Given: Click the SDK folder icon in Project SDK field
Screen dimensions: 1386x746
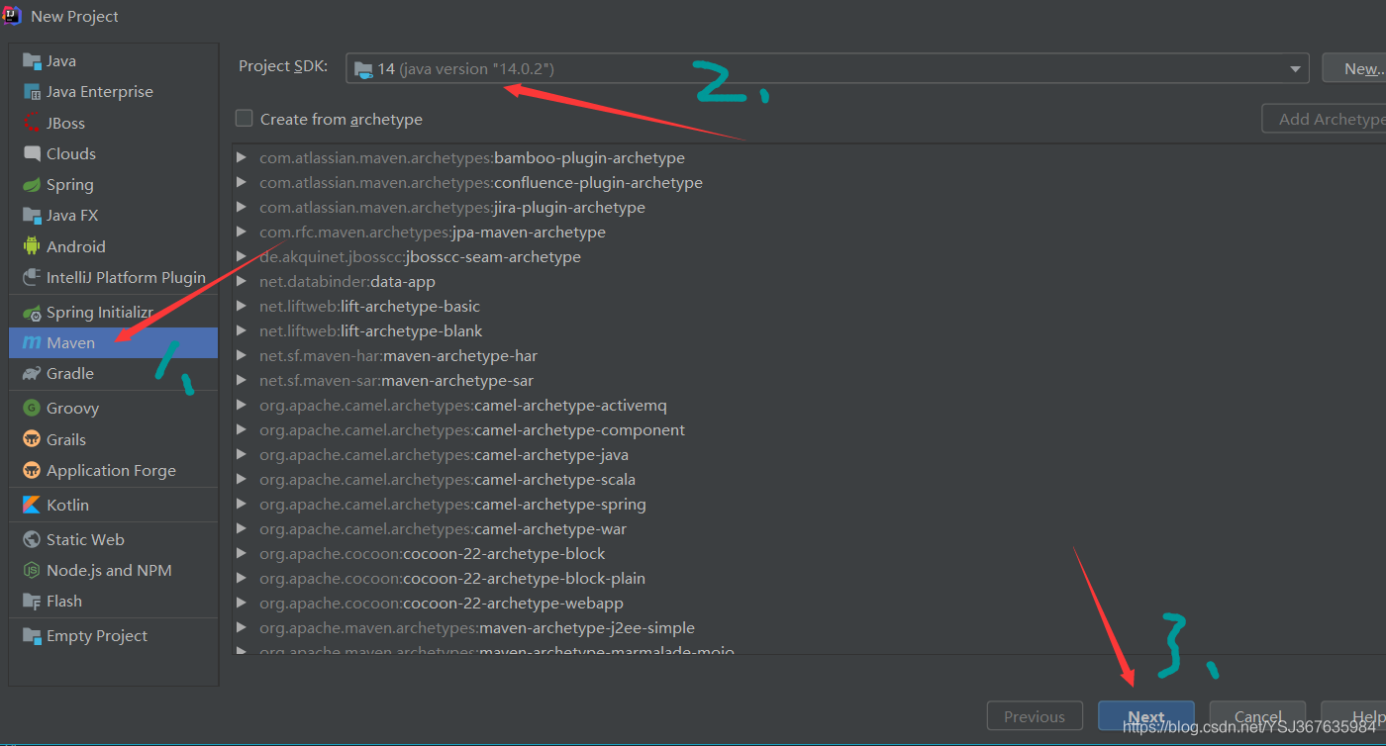Looking at the screenshot, I should pyautogui.click(x=363, y=69).
